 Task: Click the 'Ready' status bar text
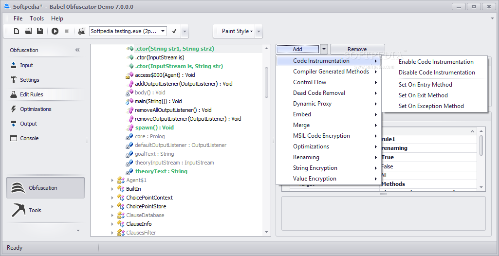coord(15,248)
